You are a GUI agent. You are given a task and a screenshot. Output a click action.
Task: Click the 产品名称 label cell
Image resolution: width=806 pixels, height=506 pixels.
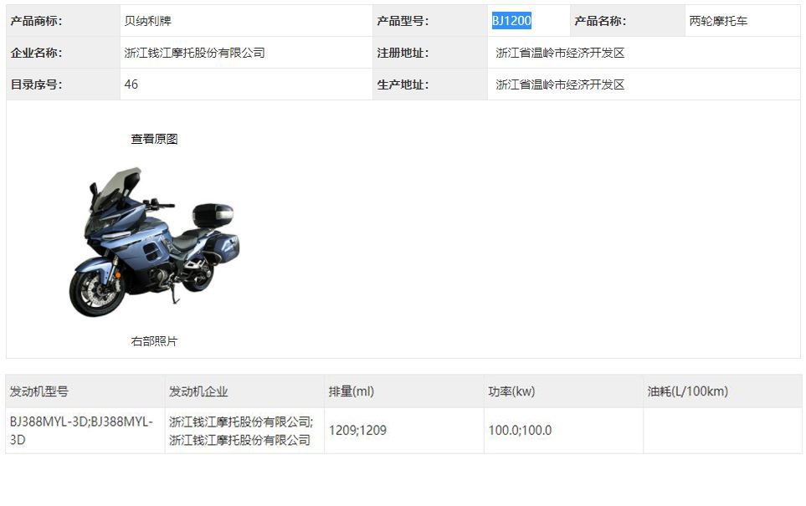[600, 21]
